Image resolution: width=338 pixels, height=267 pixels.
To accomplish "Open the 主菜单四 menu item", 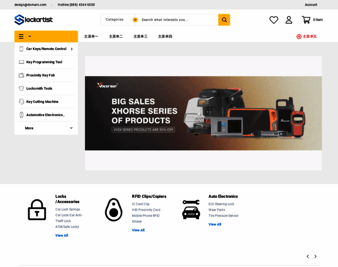I will 165,36.
